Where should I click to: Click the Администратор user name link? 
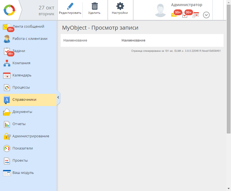point(186,5)
